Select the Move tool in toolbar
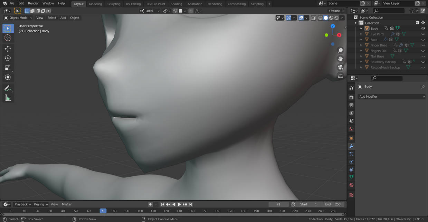Screen dimensions: 428x222 click(x=8, y=49)
